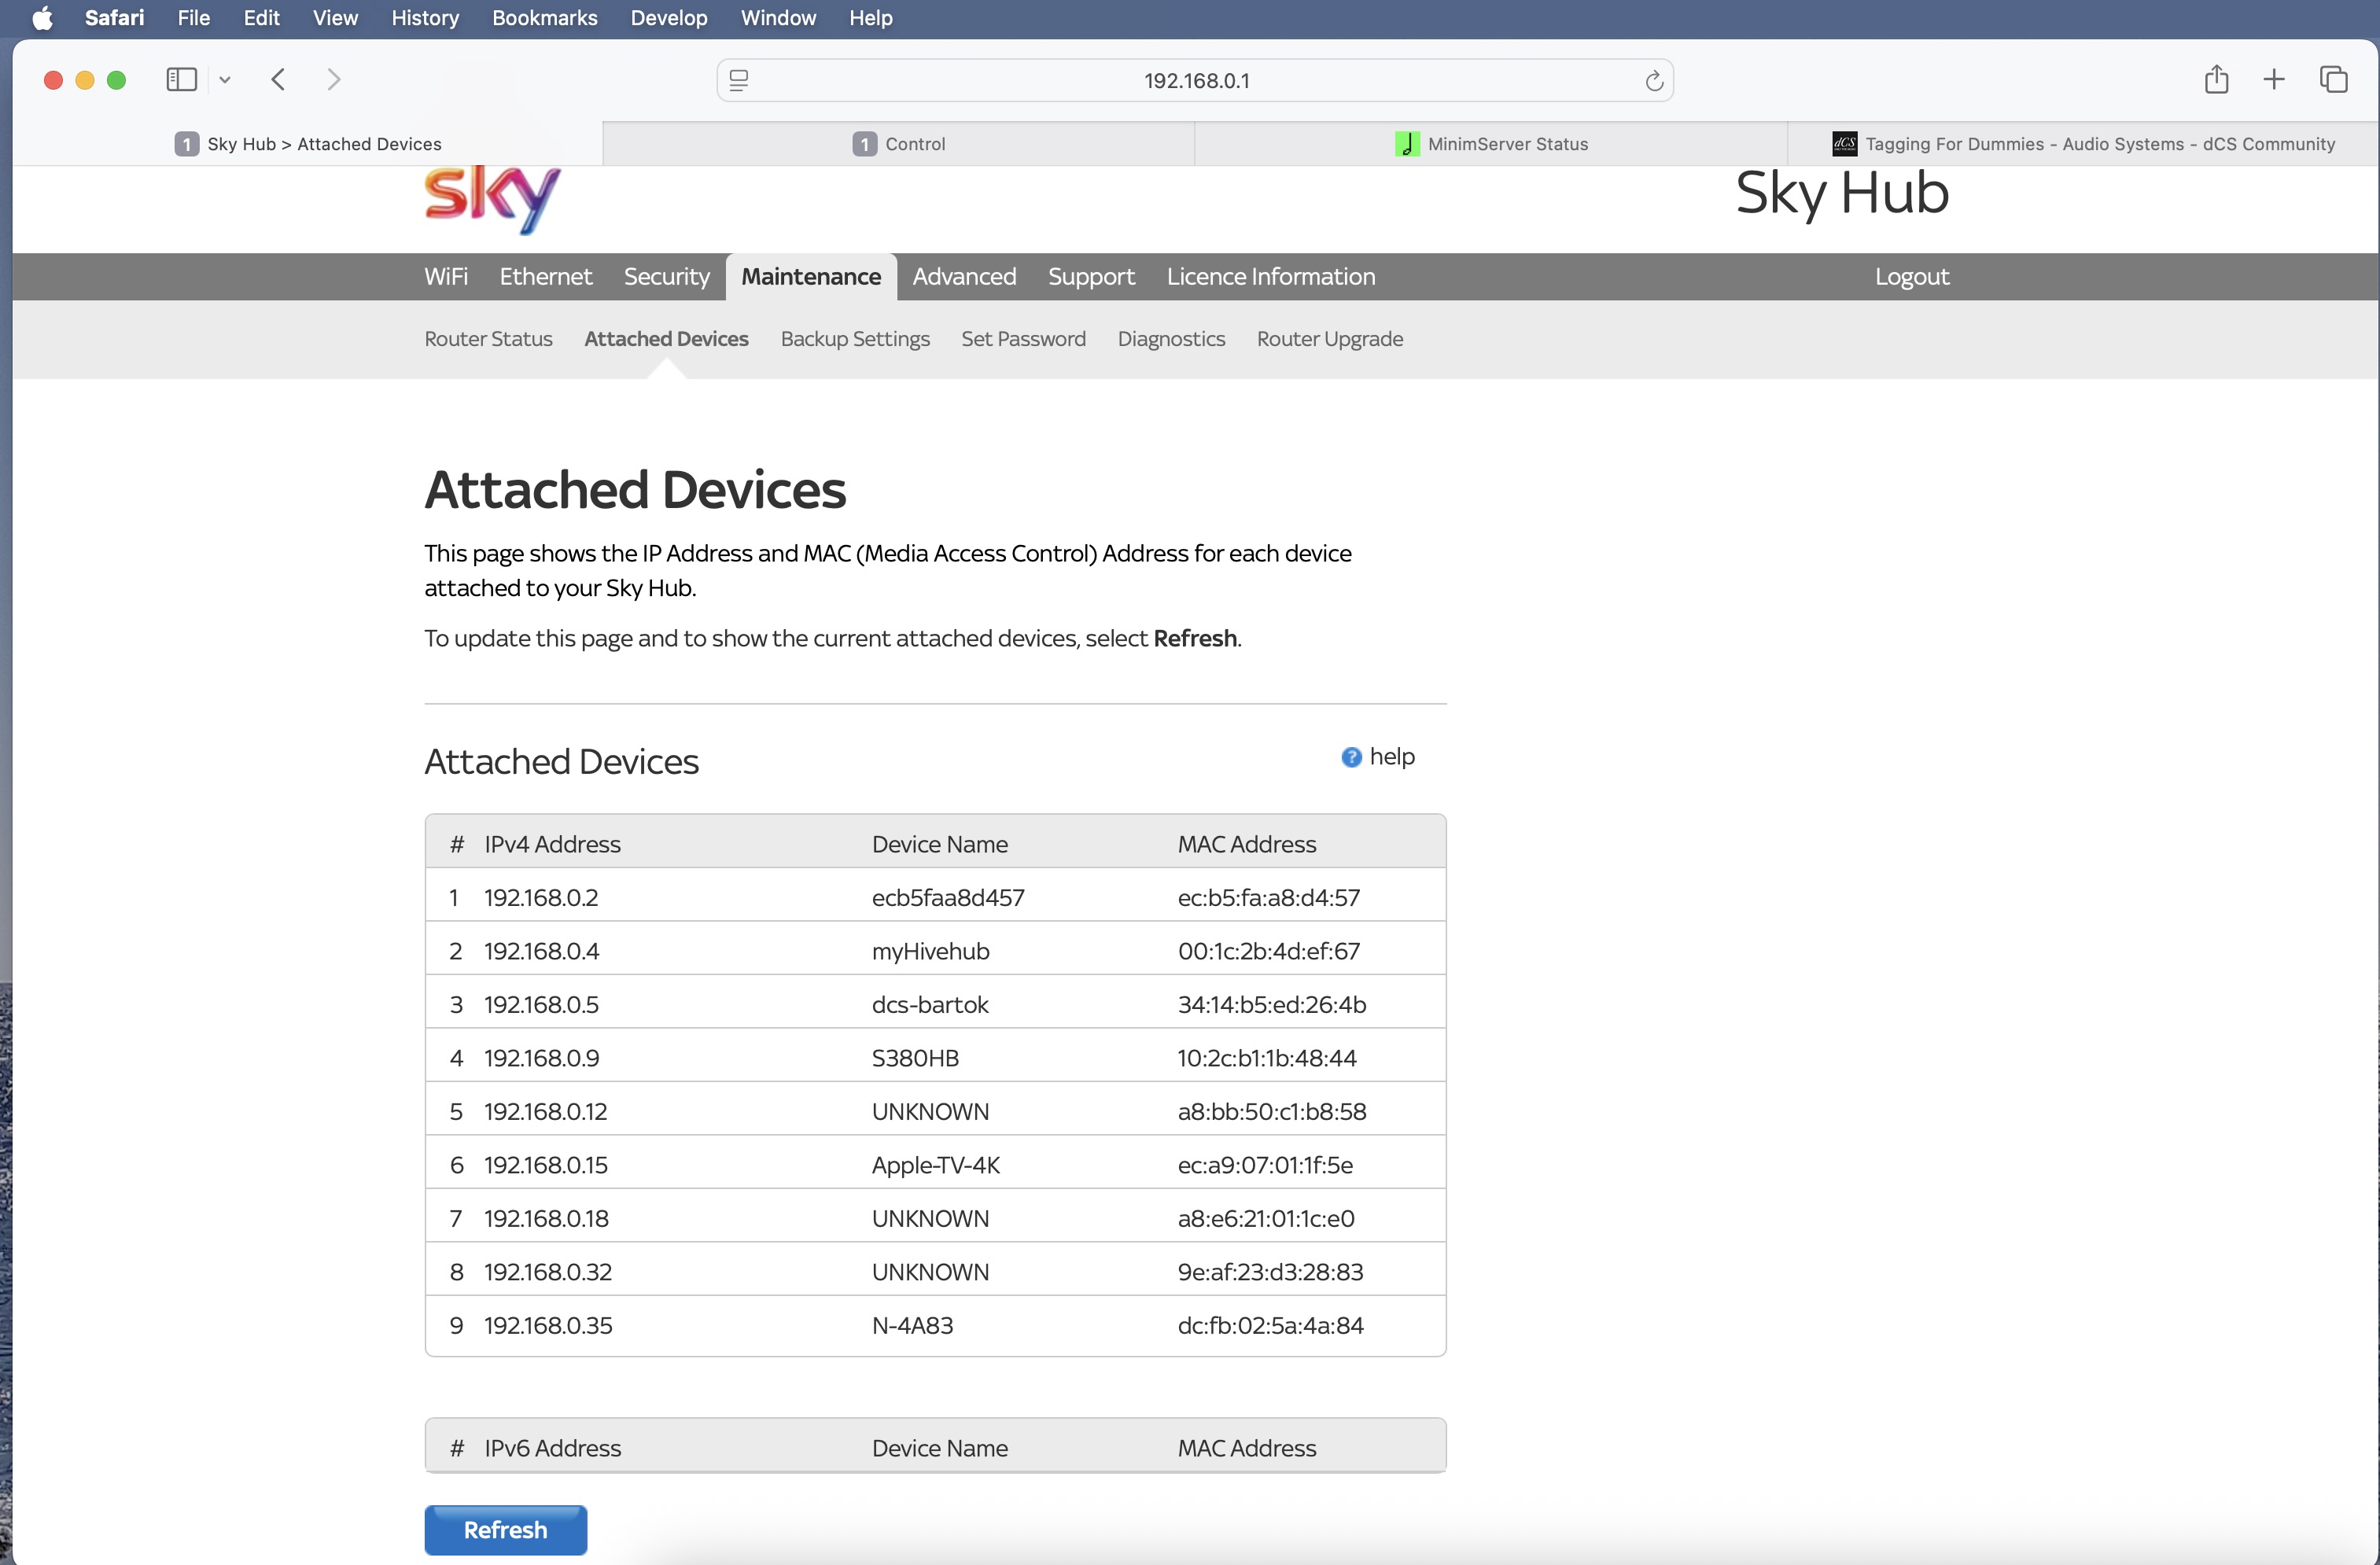
Task: Select the myHivehub device name
Action: (x=930, y=951)
